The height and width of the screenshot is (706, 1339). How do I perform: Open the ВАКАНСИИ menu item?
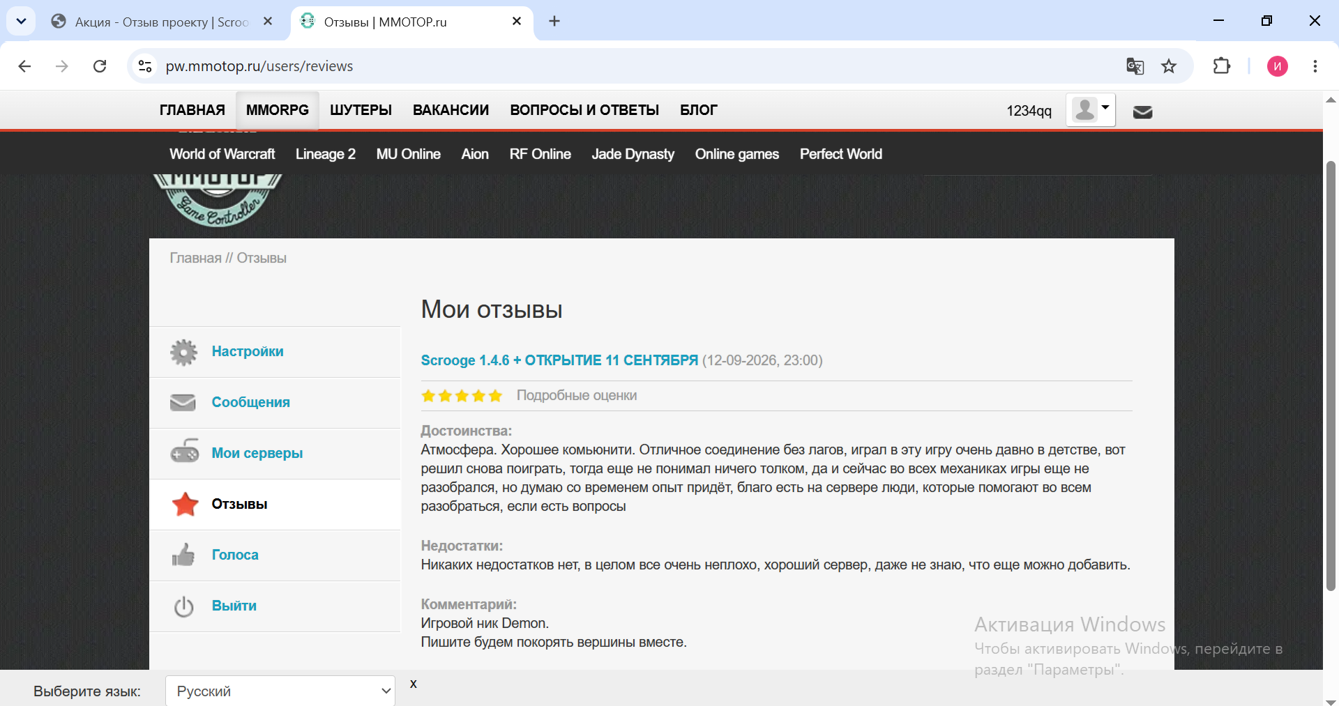click(x=451, y=110)
